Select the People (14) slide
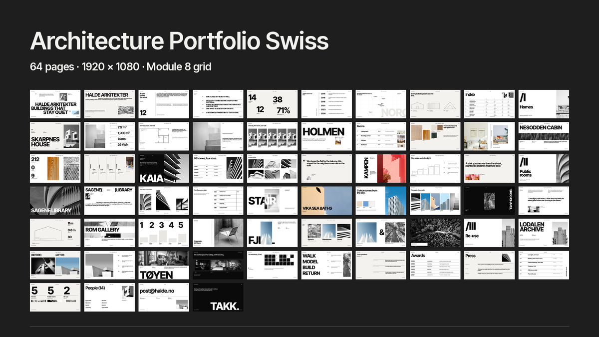 (109, 297)
